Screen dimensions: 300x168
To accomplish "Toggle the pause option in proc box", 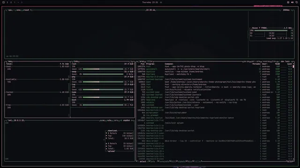I will (246, 62).
